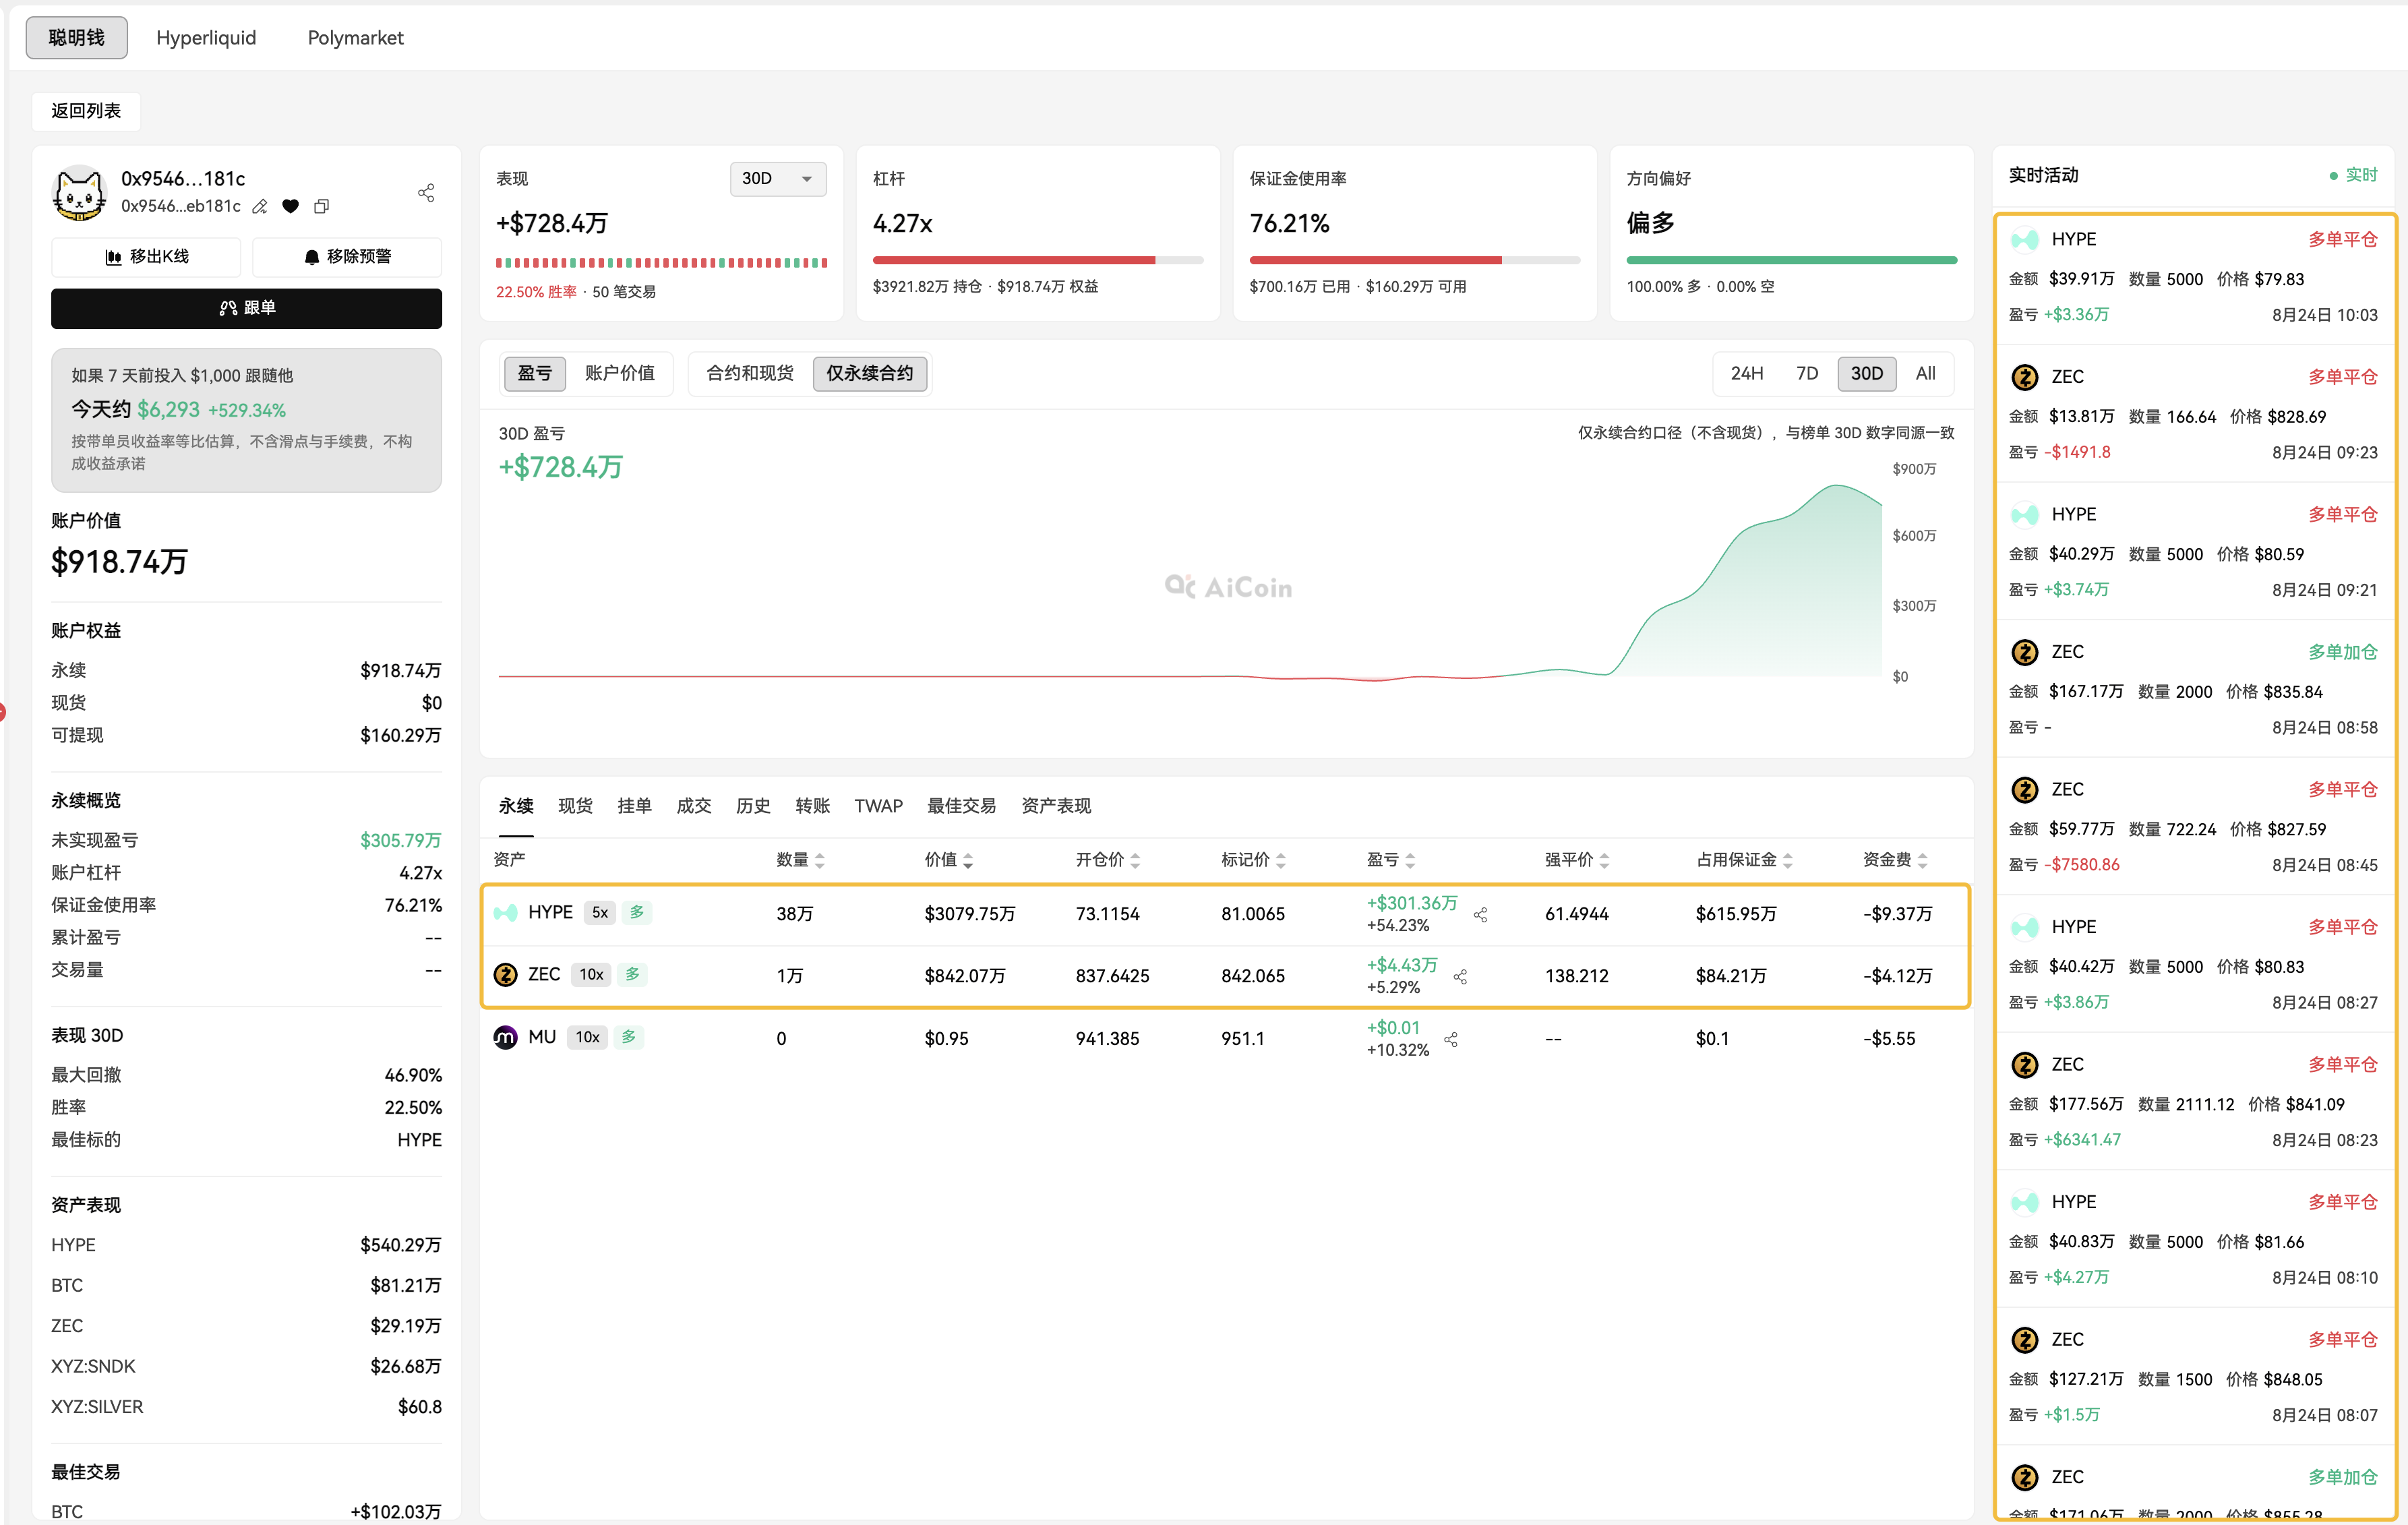Open the cat avatar of wallet 0x9546...181c
Viewport: 2408px width, 1525px height.
click(79, 192)
